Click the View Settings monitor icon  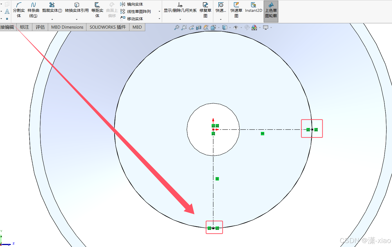(x=266, y=27)
